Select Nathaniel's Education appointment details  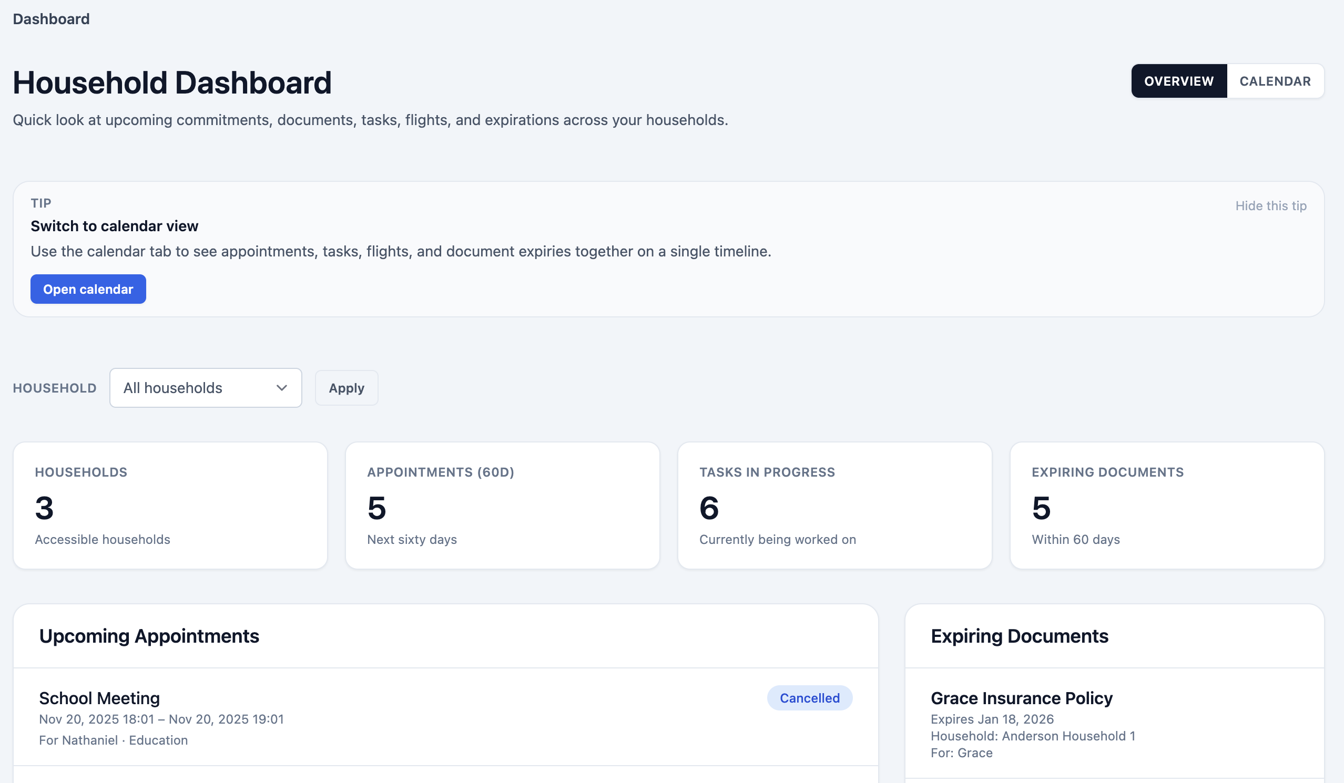coord(114,740)
